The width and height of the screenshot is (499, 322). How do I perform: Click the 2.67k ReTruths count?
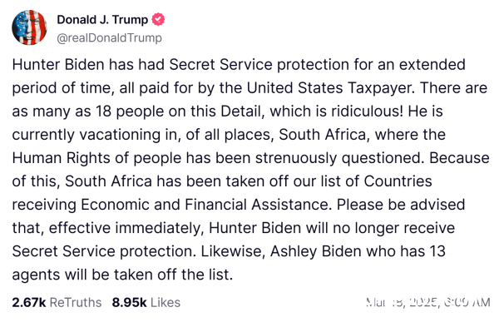pos(29,302)
